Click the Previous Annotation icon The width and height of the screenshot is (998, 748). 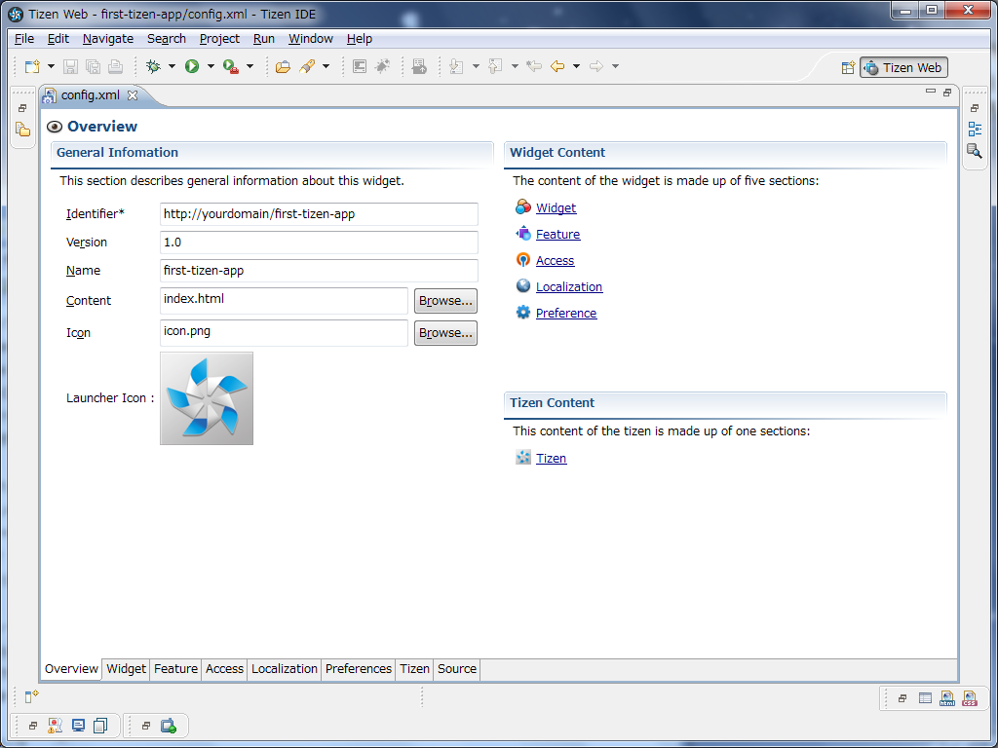tap(495, 66)
